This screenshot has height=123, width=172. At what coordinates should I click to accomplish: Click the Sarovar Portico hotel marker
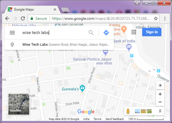pyautogui.click(x=106, y=52)
